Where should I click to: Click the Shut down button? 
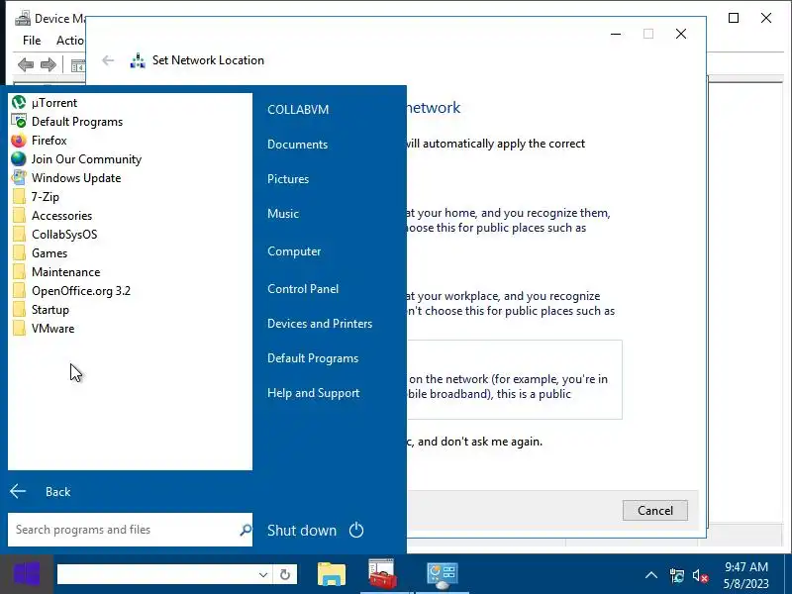302,531
